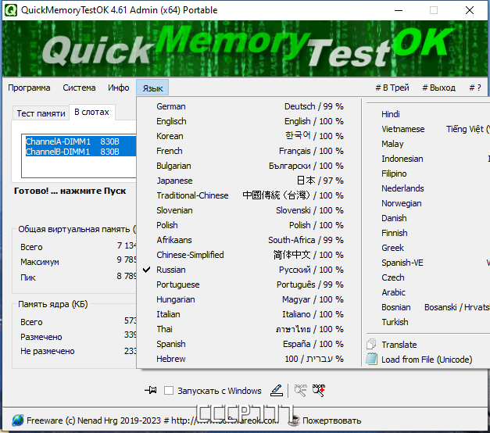490x433 pixels.
Task: Click the pin icon beside autostart checkbox
Action: [x=151, y=390]
